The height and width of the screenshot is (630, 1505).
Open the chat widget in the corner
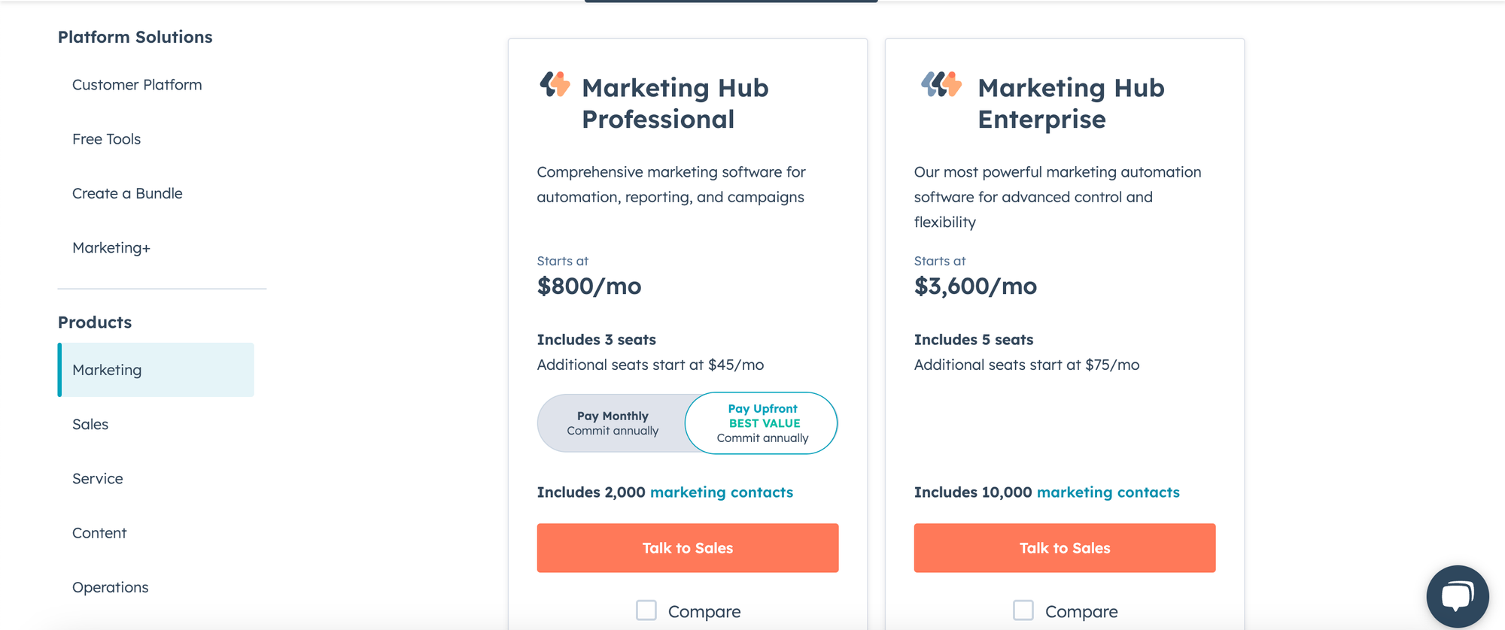[1458, 596]
